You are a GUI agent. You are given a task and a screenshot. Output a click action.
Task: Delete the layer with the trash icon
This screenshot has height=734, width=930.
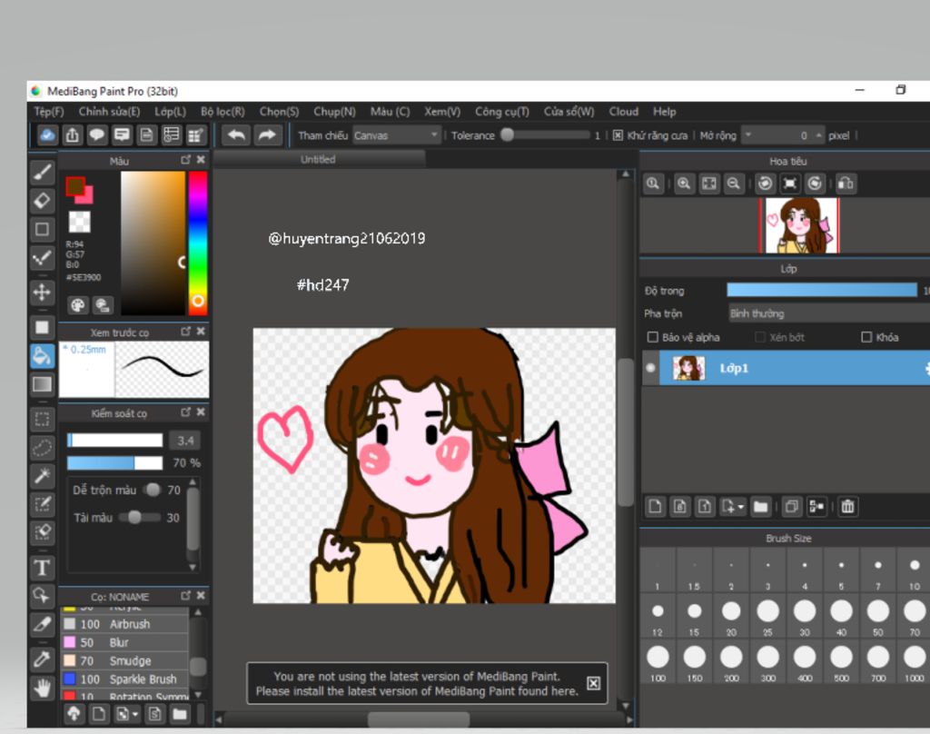847,507
